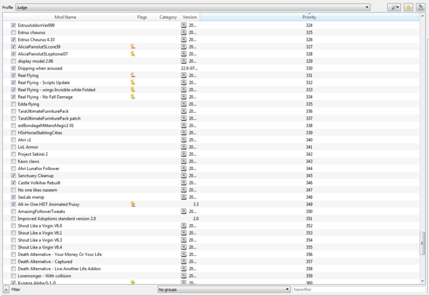Image resolution: width=429 pixels, height=296 pixels.
Task: Click version icon for EstrusAddonVer099
Action: [184, 25]
